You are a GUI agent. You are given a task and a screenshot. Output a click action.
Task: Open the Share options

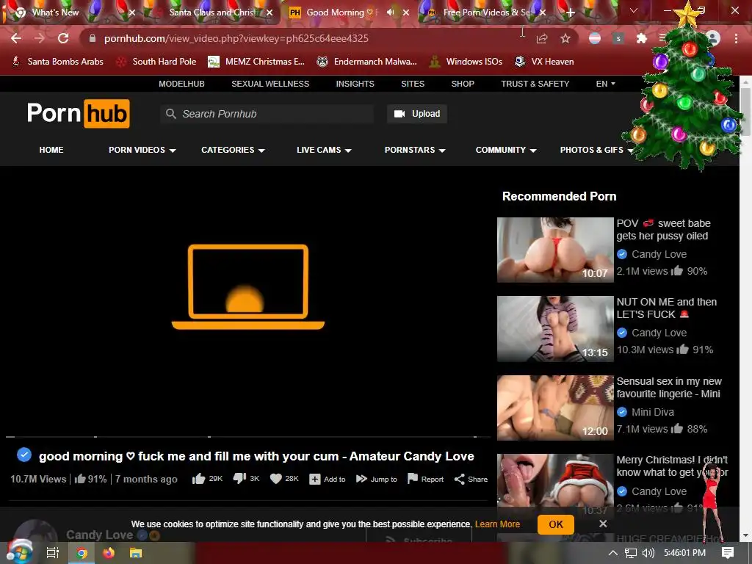(471, 479)
